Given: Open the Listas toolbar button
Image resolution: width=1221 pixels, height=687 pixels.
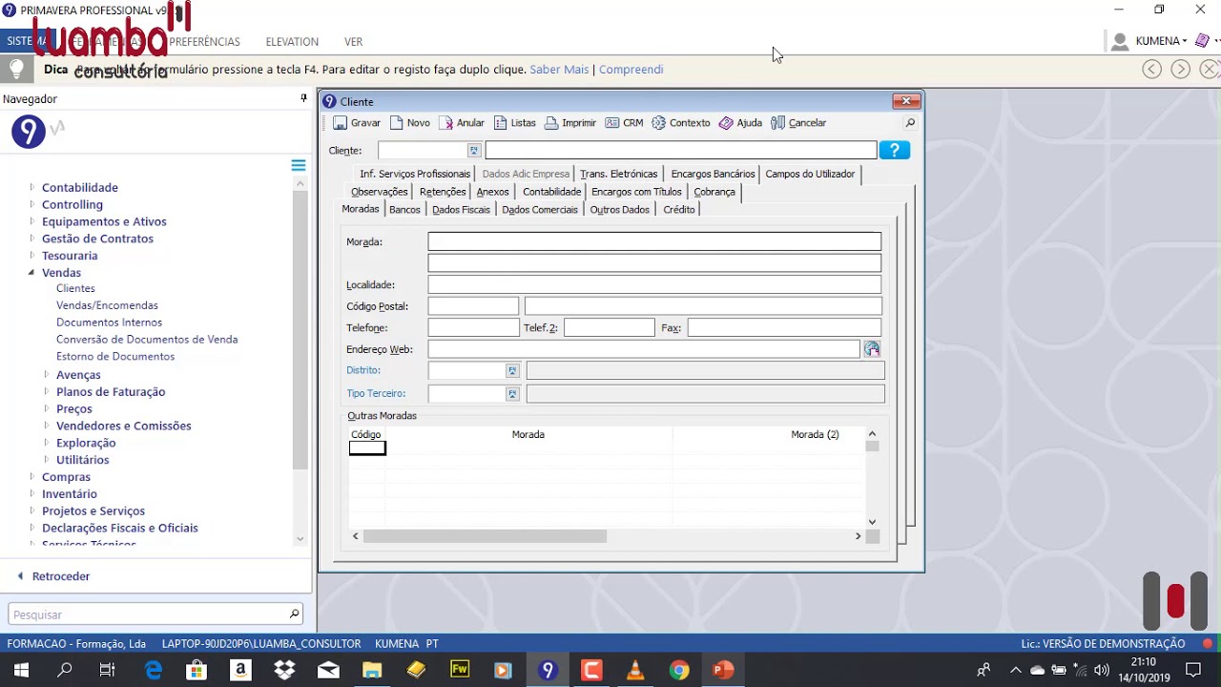Looking at the screenshot, I should [x=515, y=123].
